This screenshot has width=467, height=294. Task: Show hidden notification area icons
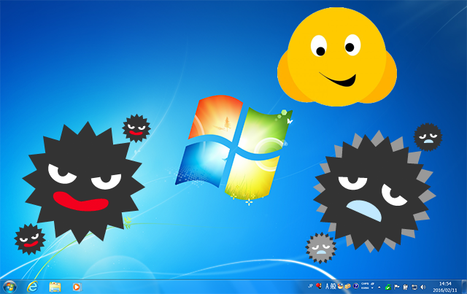(379, 287)
